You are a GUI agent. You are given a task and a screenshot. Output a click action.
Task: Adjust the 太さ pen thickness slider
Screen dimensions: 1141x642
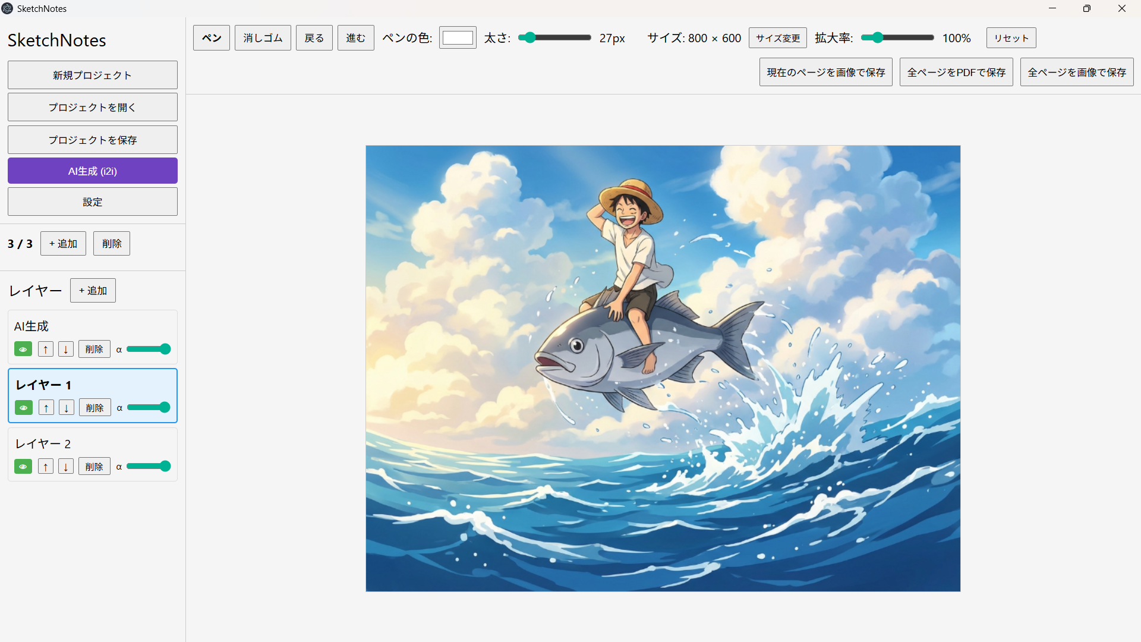(x=554, y=37)
